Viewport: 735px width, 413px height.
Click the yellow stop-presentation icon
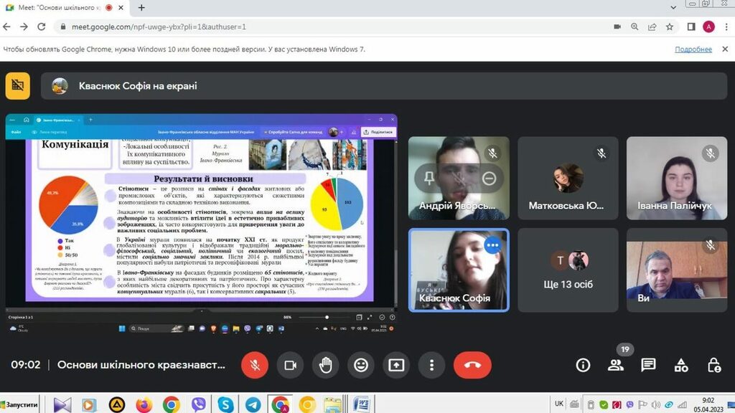tap(18, 85)
